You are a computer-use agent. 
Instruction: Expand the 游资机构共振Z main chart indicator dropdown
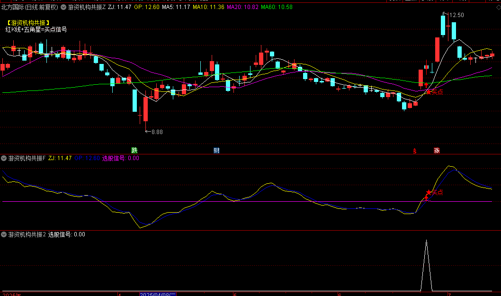click(x=64, y=8)
